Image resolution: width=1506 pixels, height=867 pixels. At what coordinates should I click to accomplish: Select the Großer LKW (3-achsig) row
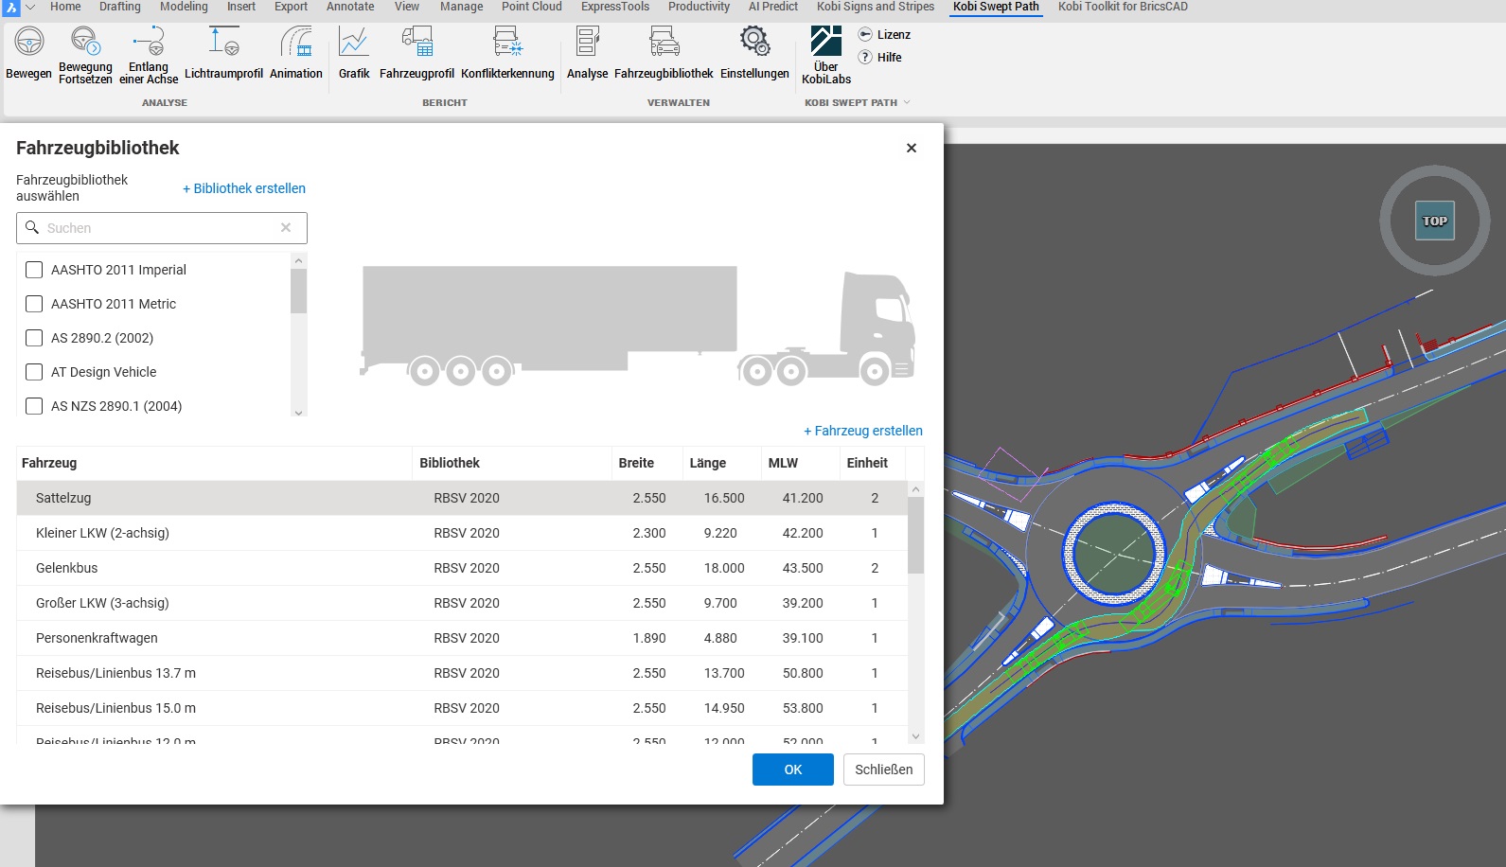pyautogui.click(x=462, y=603)
